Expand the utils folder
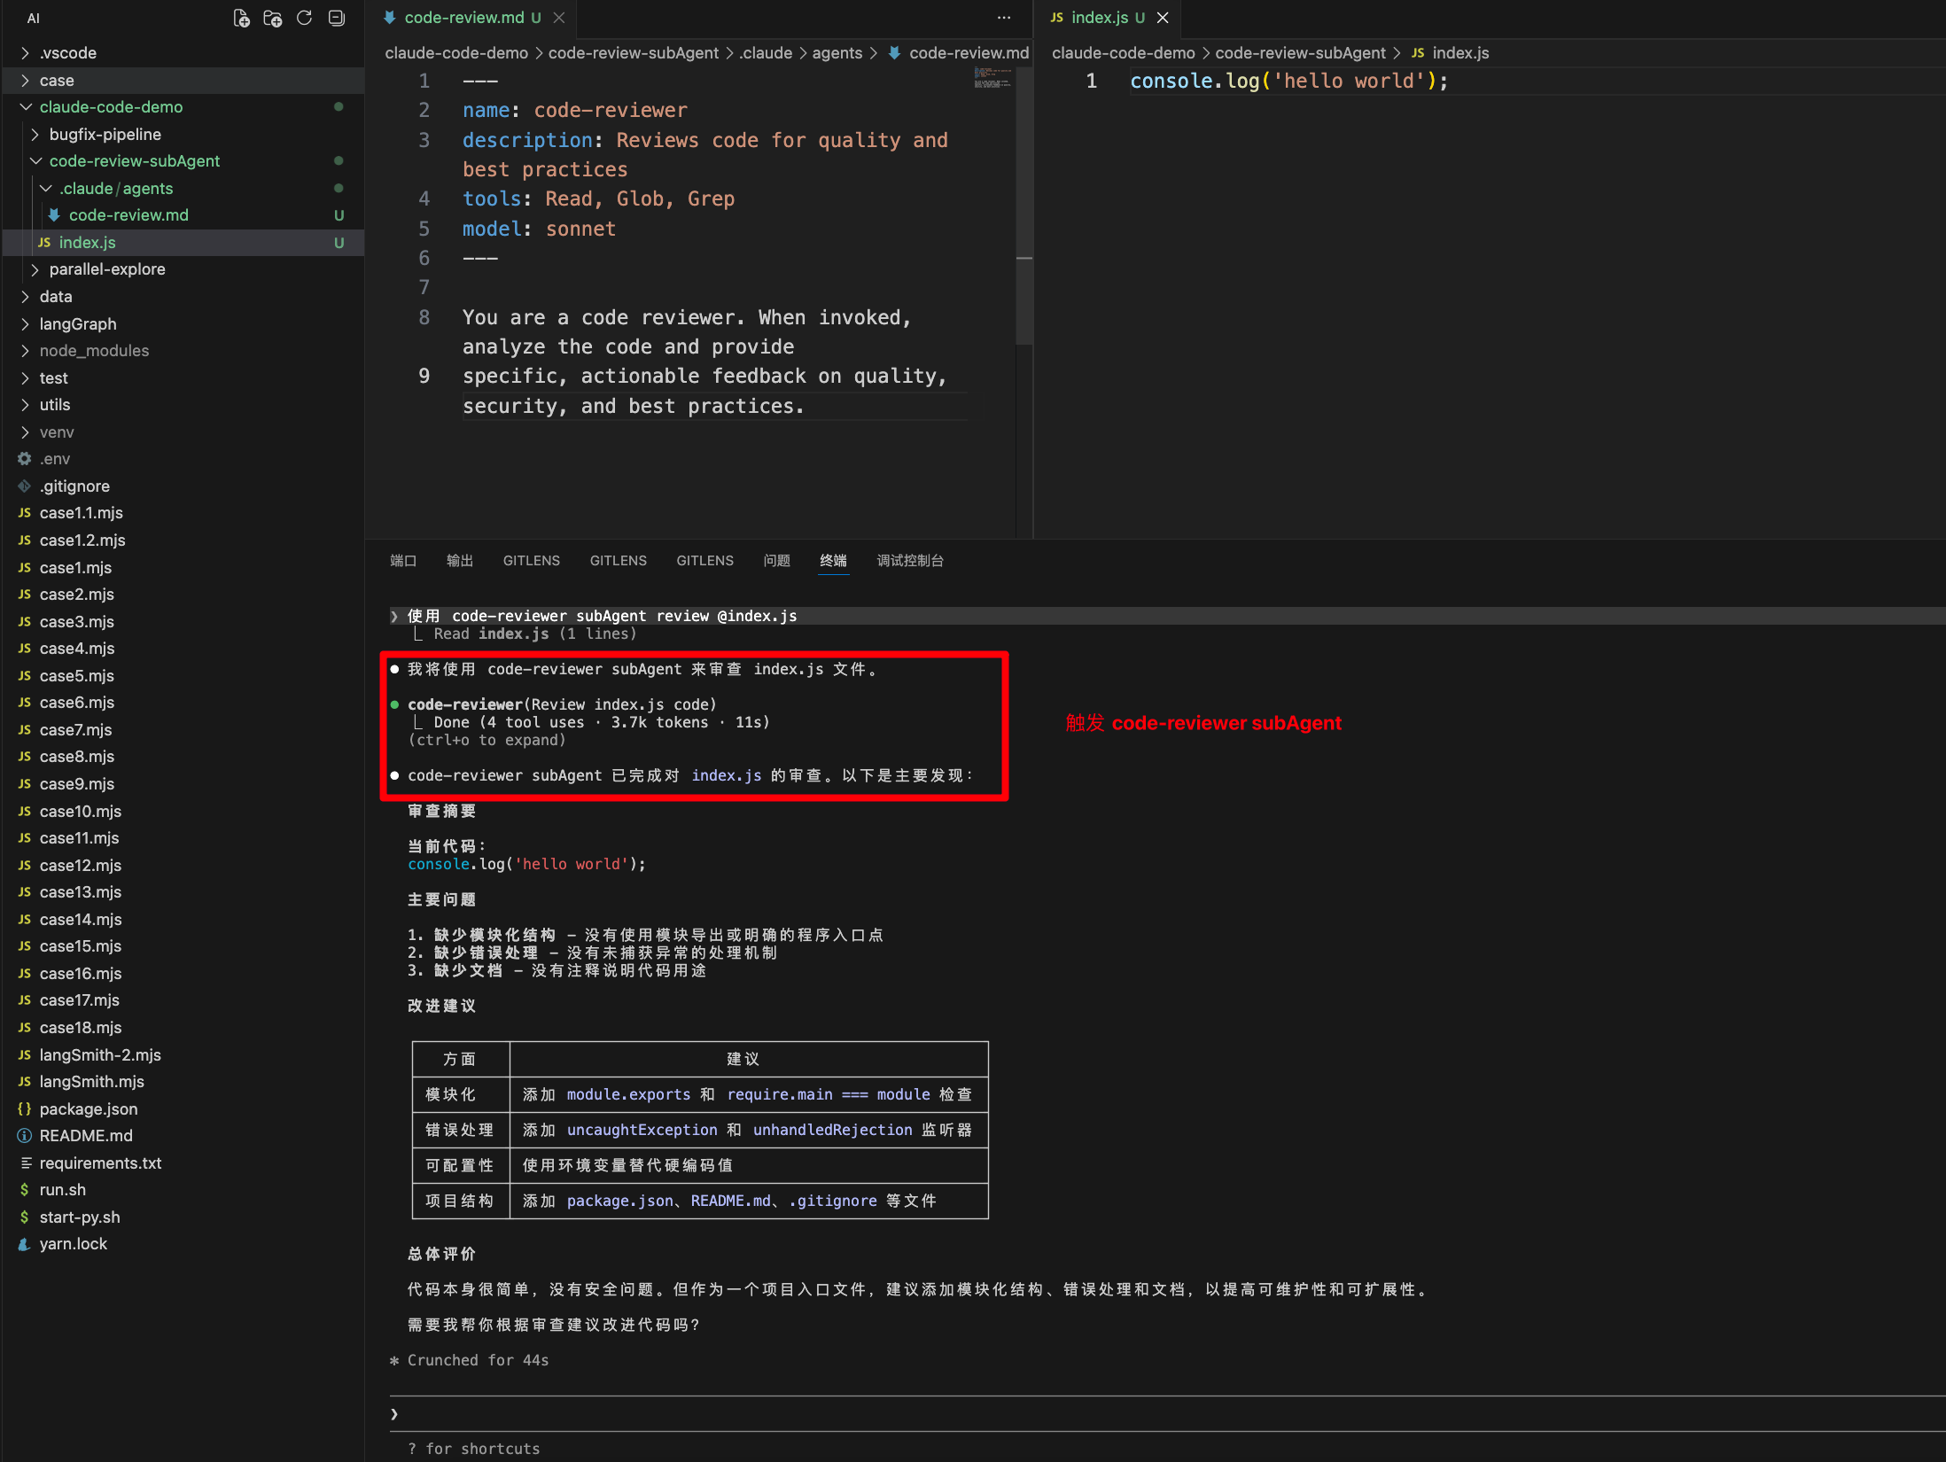Screen dimensions: 1946x1462 point(26,405)
